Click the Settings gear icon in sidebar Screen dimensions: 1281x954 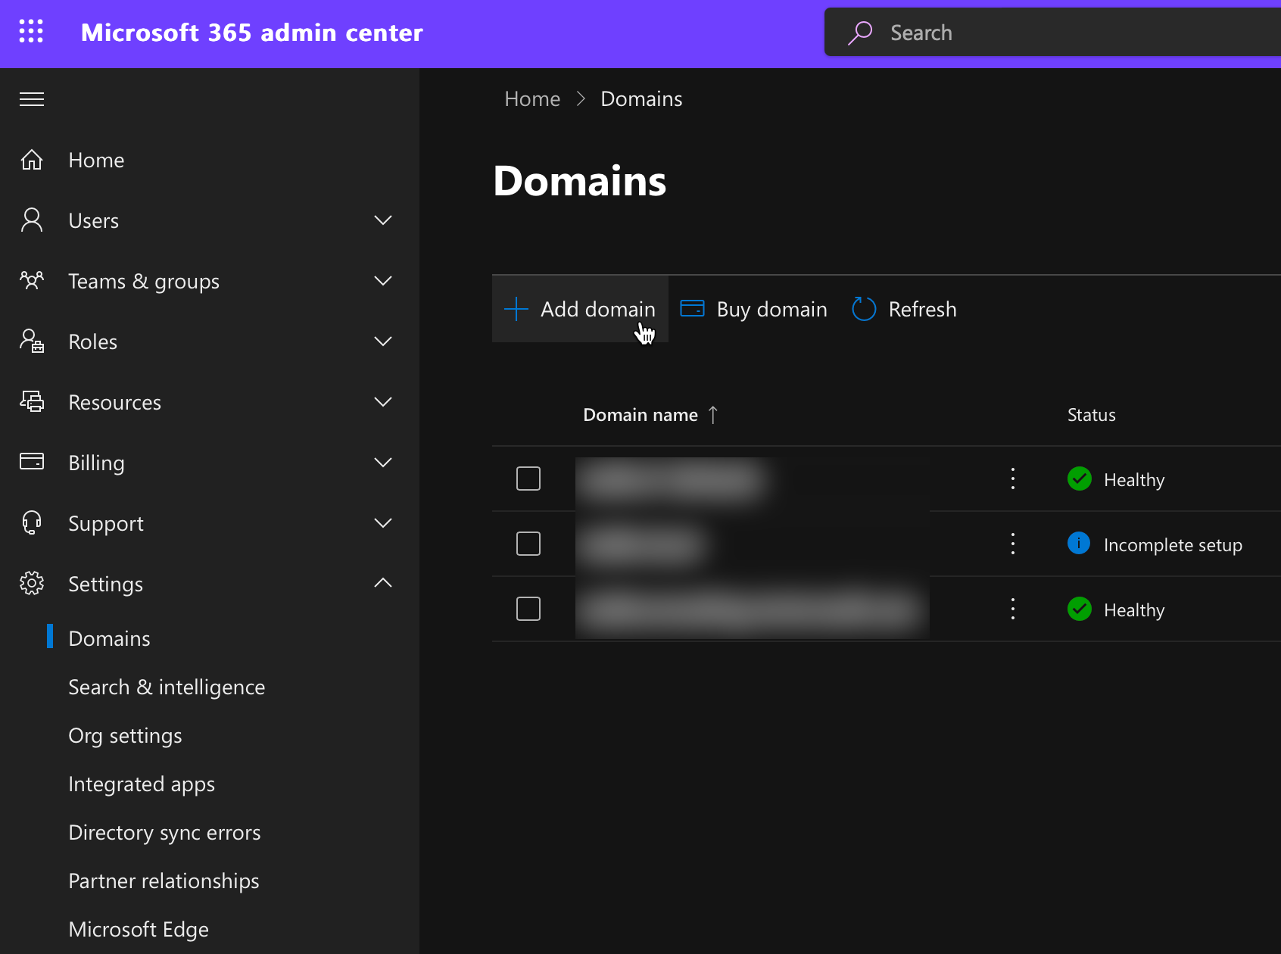[32, 584]
